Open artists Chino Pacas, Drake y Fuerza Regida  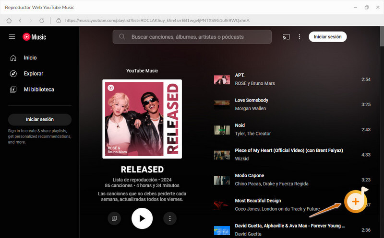(x=272, y=184)
